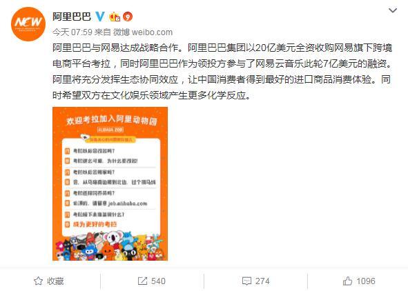
Task: Open the orange Alibaba Zoo poster image
Action: pos(110,183)
